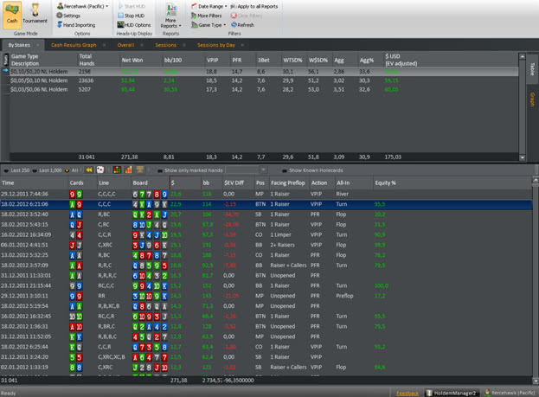Screen dimensions: 539x397
Task: Sort stakes report by VPIP column
Action: (213, 60)
